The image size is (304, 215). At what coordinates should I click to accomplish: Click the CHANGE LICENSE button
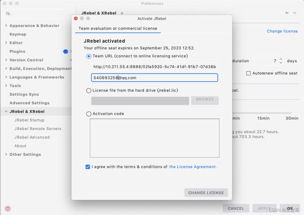(206, 193)
